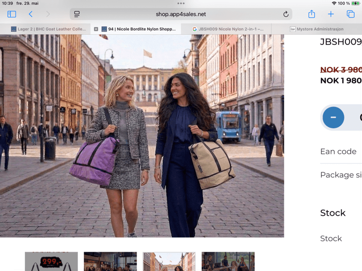Tap the 10:39 clock in status bar
The height and width of the screenshot is (271, 362).
click(7, 3)
